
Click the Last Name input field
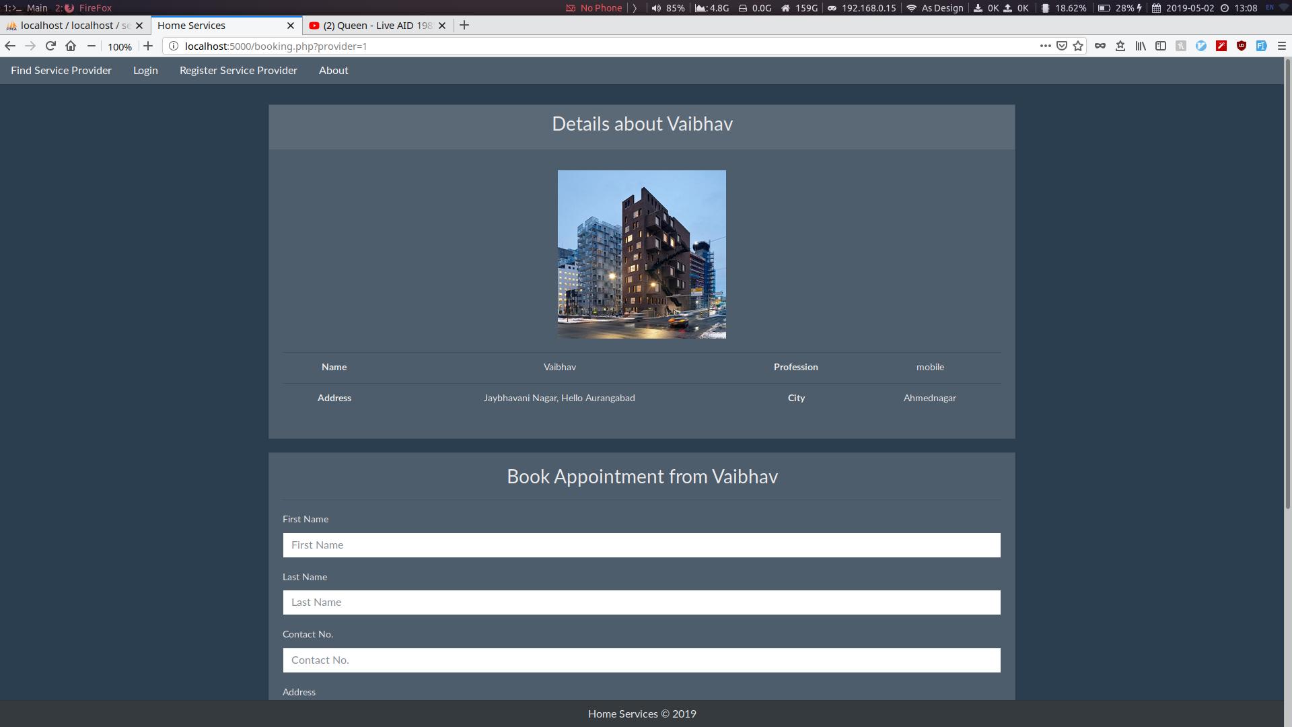pyautogui.click(x=641, y=602)
